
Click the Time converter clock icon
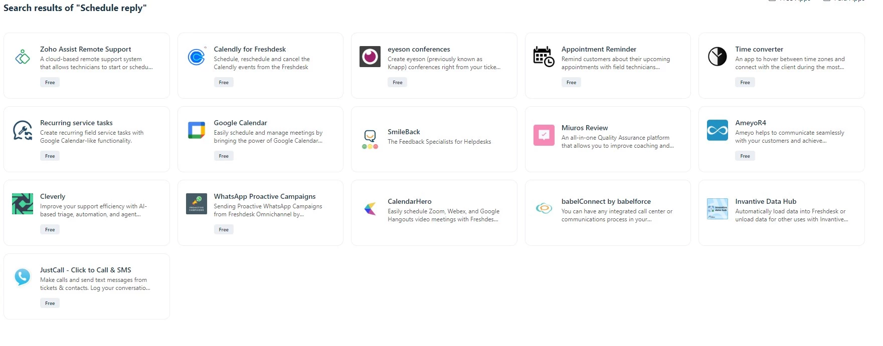coord(718,57)
